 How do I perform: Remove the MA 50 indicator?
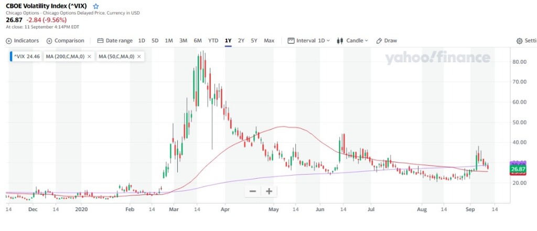pos(138,56)
